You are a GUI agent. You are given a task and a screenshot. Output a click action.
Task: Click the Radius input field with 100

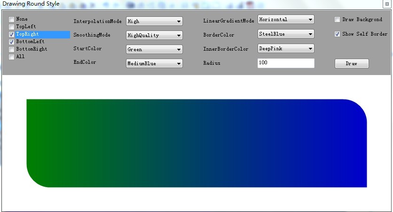point(286,63)
